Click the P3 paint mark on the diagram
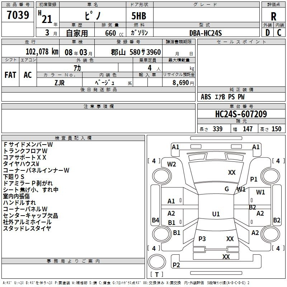 pos(202,239)
